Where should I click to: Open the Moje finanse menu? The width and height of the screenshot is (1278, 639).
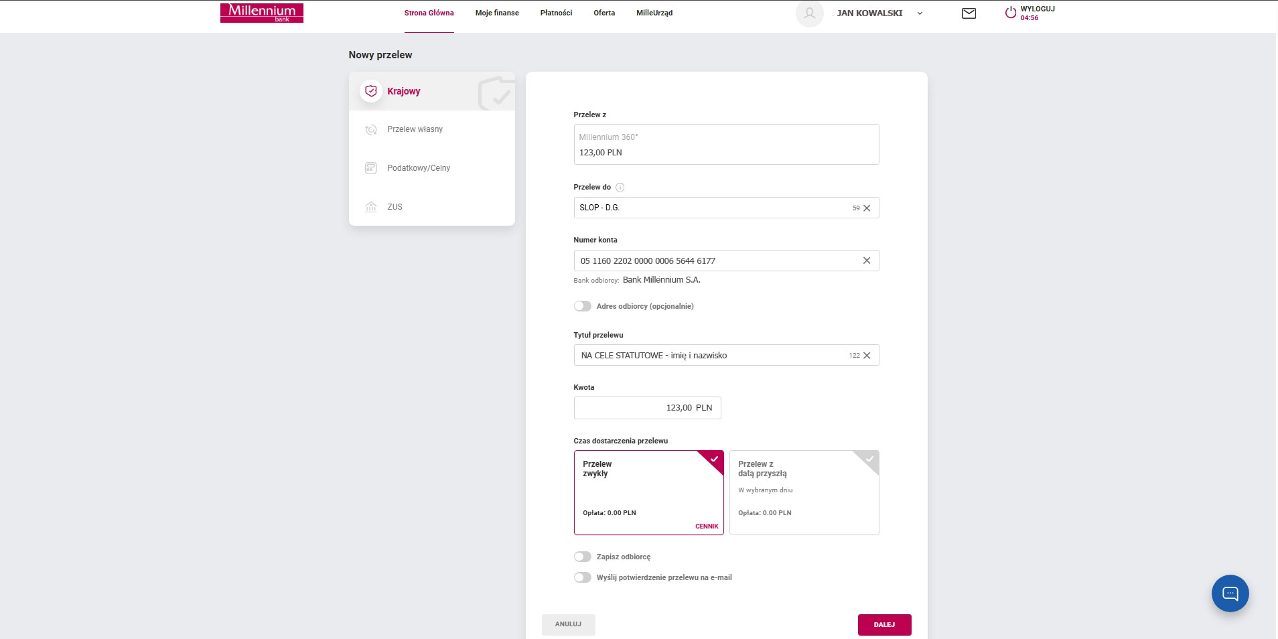click(x=497, y=13)
